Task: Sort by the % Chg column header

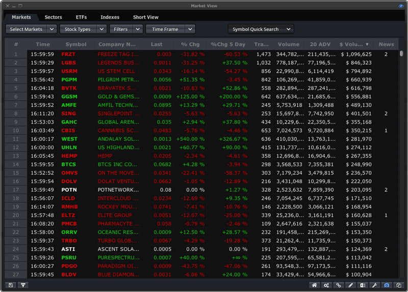Action: click(x=190, y=44)
